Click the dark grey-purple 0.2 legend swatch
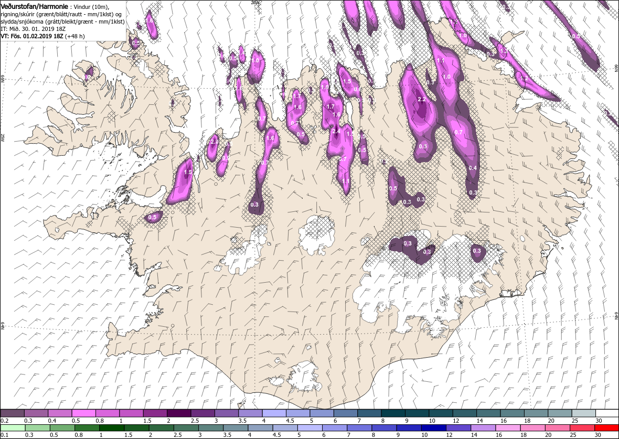Screen dimensions: 619x439 tap(12, 413)
